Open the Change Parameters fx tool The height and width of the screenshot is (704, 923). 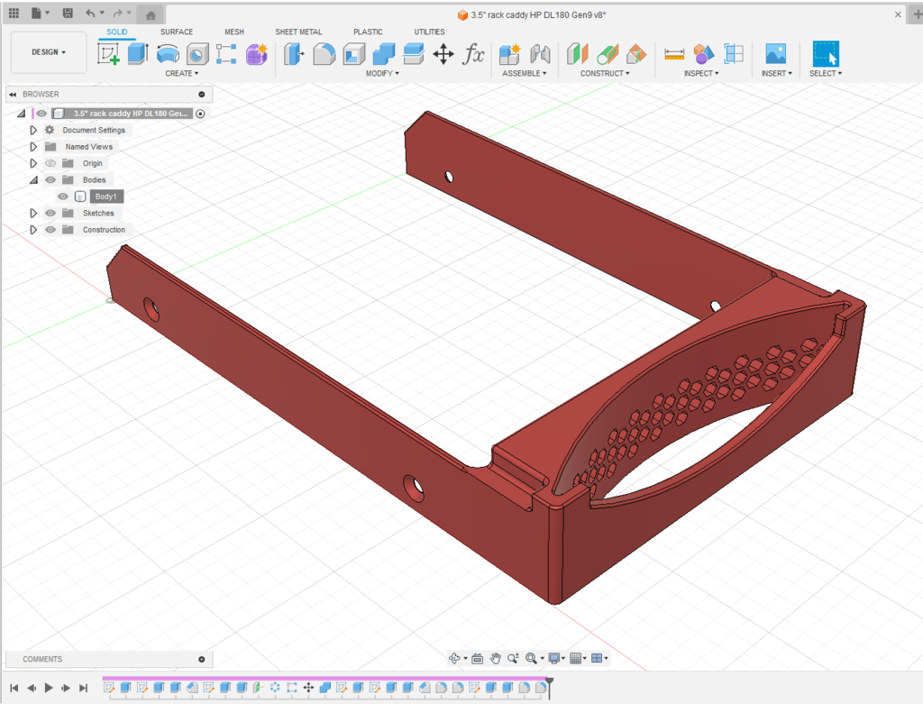tap(473, 54)
